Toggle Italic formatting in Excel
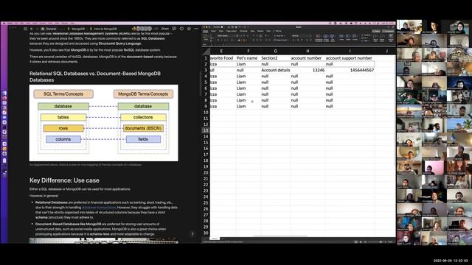 222,40
